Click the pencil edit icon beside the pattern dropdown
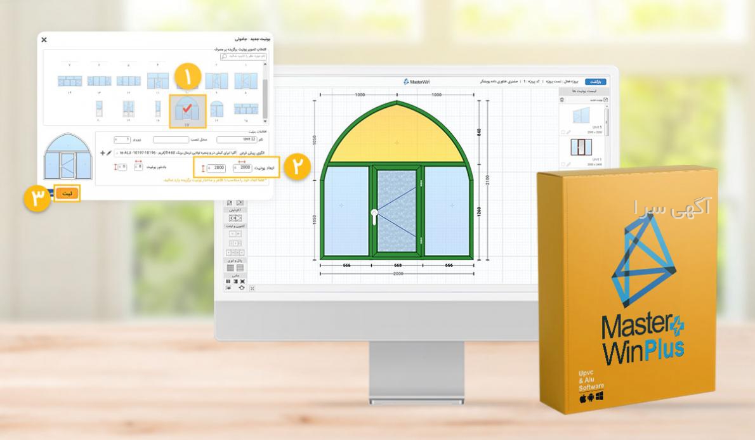The image size is (755, 440). click(x=109, y=153)
